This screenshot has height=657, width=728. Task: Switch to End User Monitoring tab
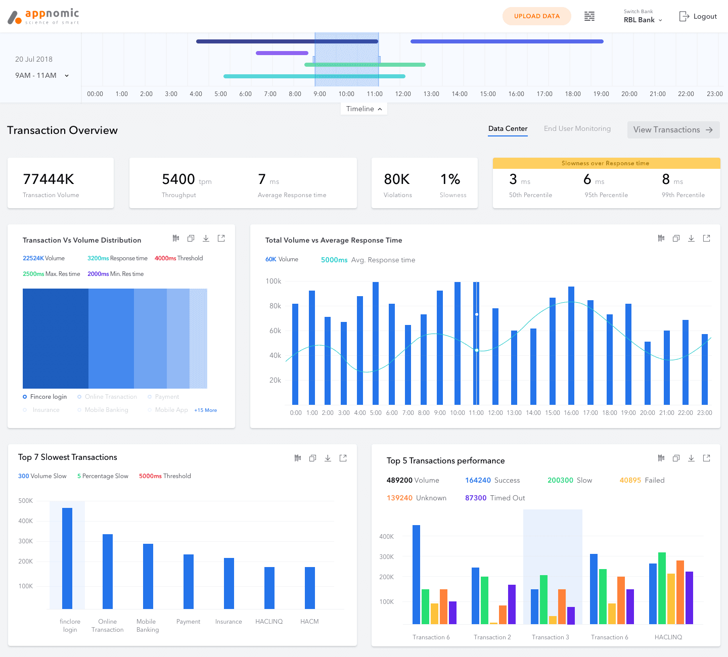[577, 128]
